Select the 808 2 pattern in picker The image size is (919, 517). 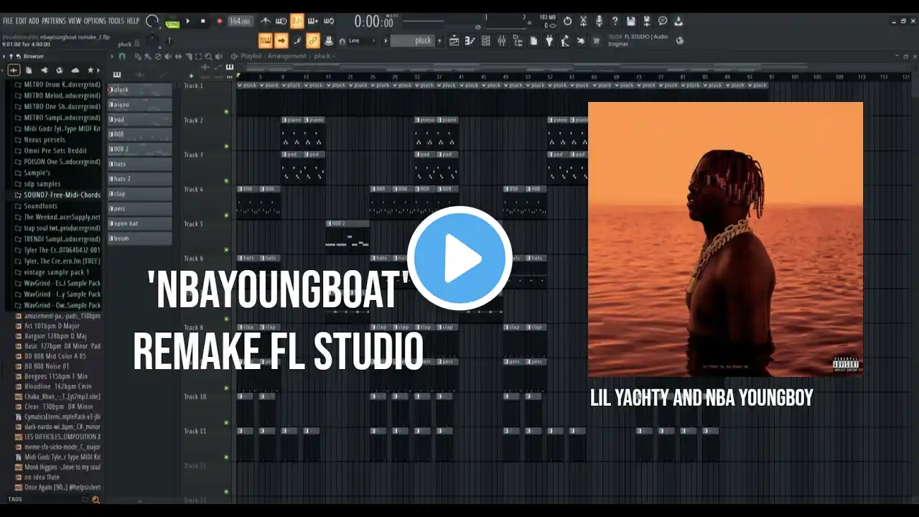[x=140, y=149]
